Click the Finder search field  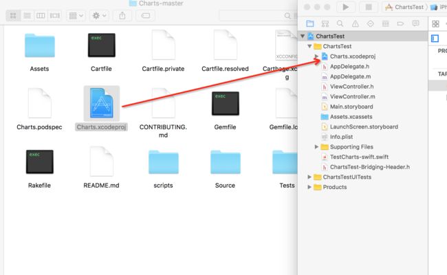(258, 15)
